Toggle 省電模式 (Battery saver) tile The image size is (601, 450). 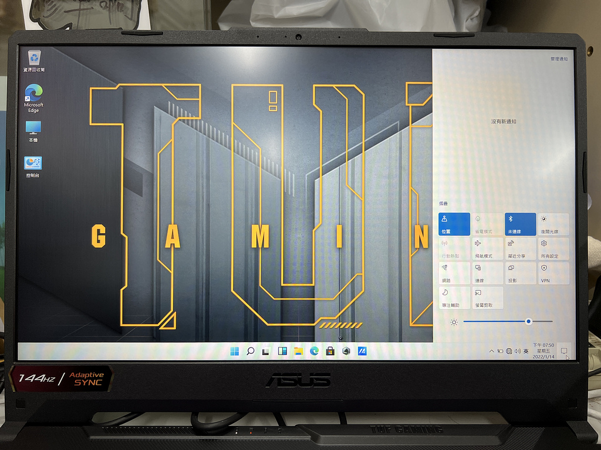click(488, 224)
